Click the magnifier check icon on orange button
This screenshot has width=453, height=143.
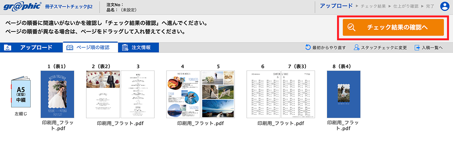coord(351,28)
